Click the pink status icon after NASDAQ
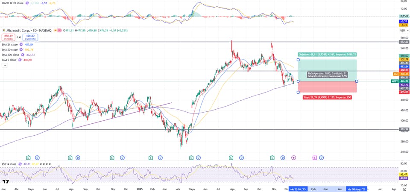 (60, 31)
